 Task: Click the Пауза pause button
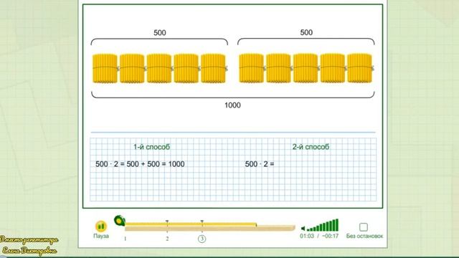click(101, 226)
